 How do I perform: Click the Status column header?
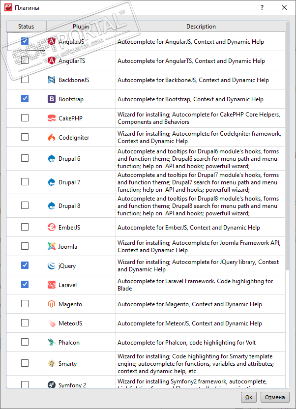coord(26,27)
